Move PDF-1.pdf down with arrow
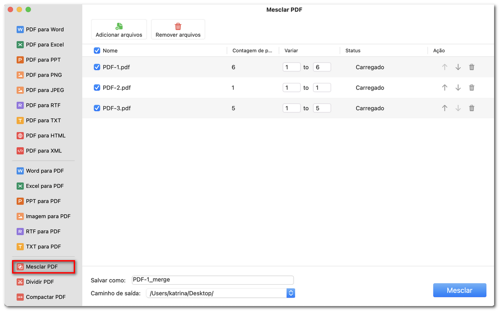Image resolution: width=499 pixels, height=311 pixels. pyautogui.click(x=458, y=67)
